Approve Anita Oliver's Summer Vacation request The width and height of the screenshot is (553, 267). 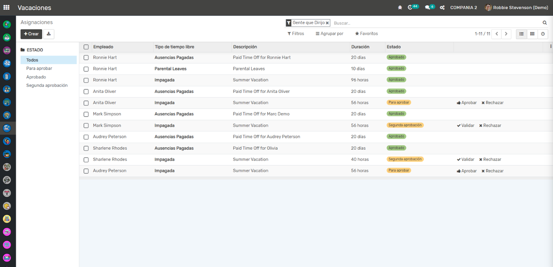pyautogui.click(x=467, y=103)
